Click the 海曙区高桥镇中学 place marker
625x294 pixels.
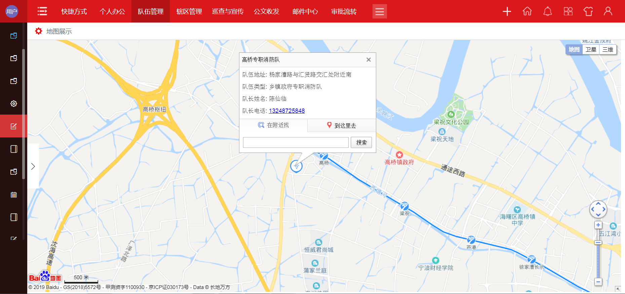click(517, 210)
